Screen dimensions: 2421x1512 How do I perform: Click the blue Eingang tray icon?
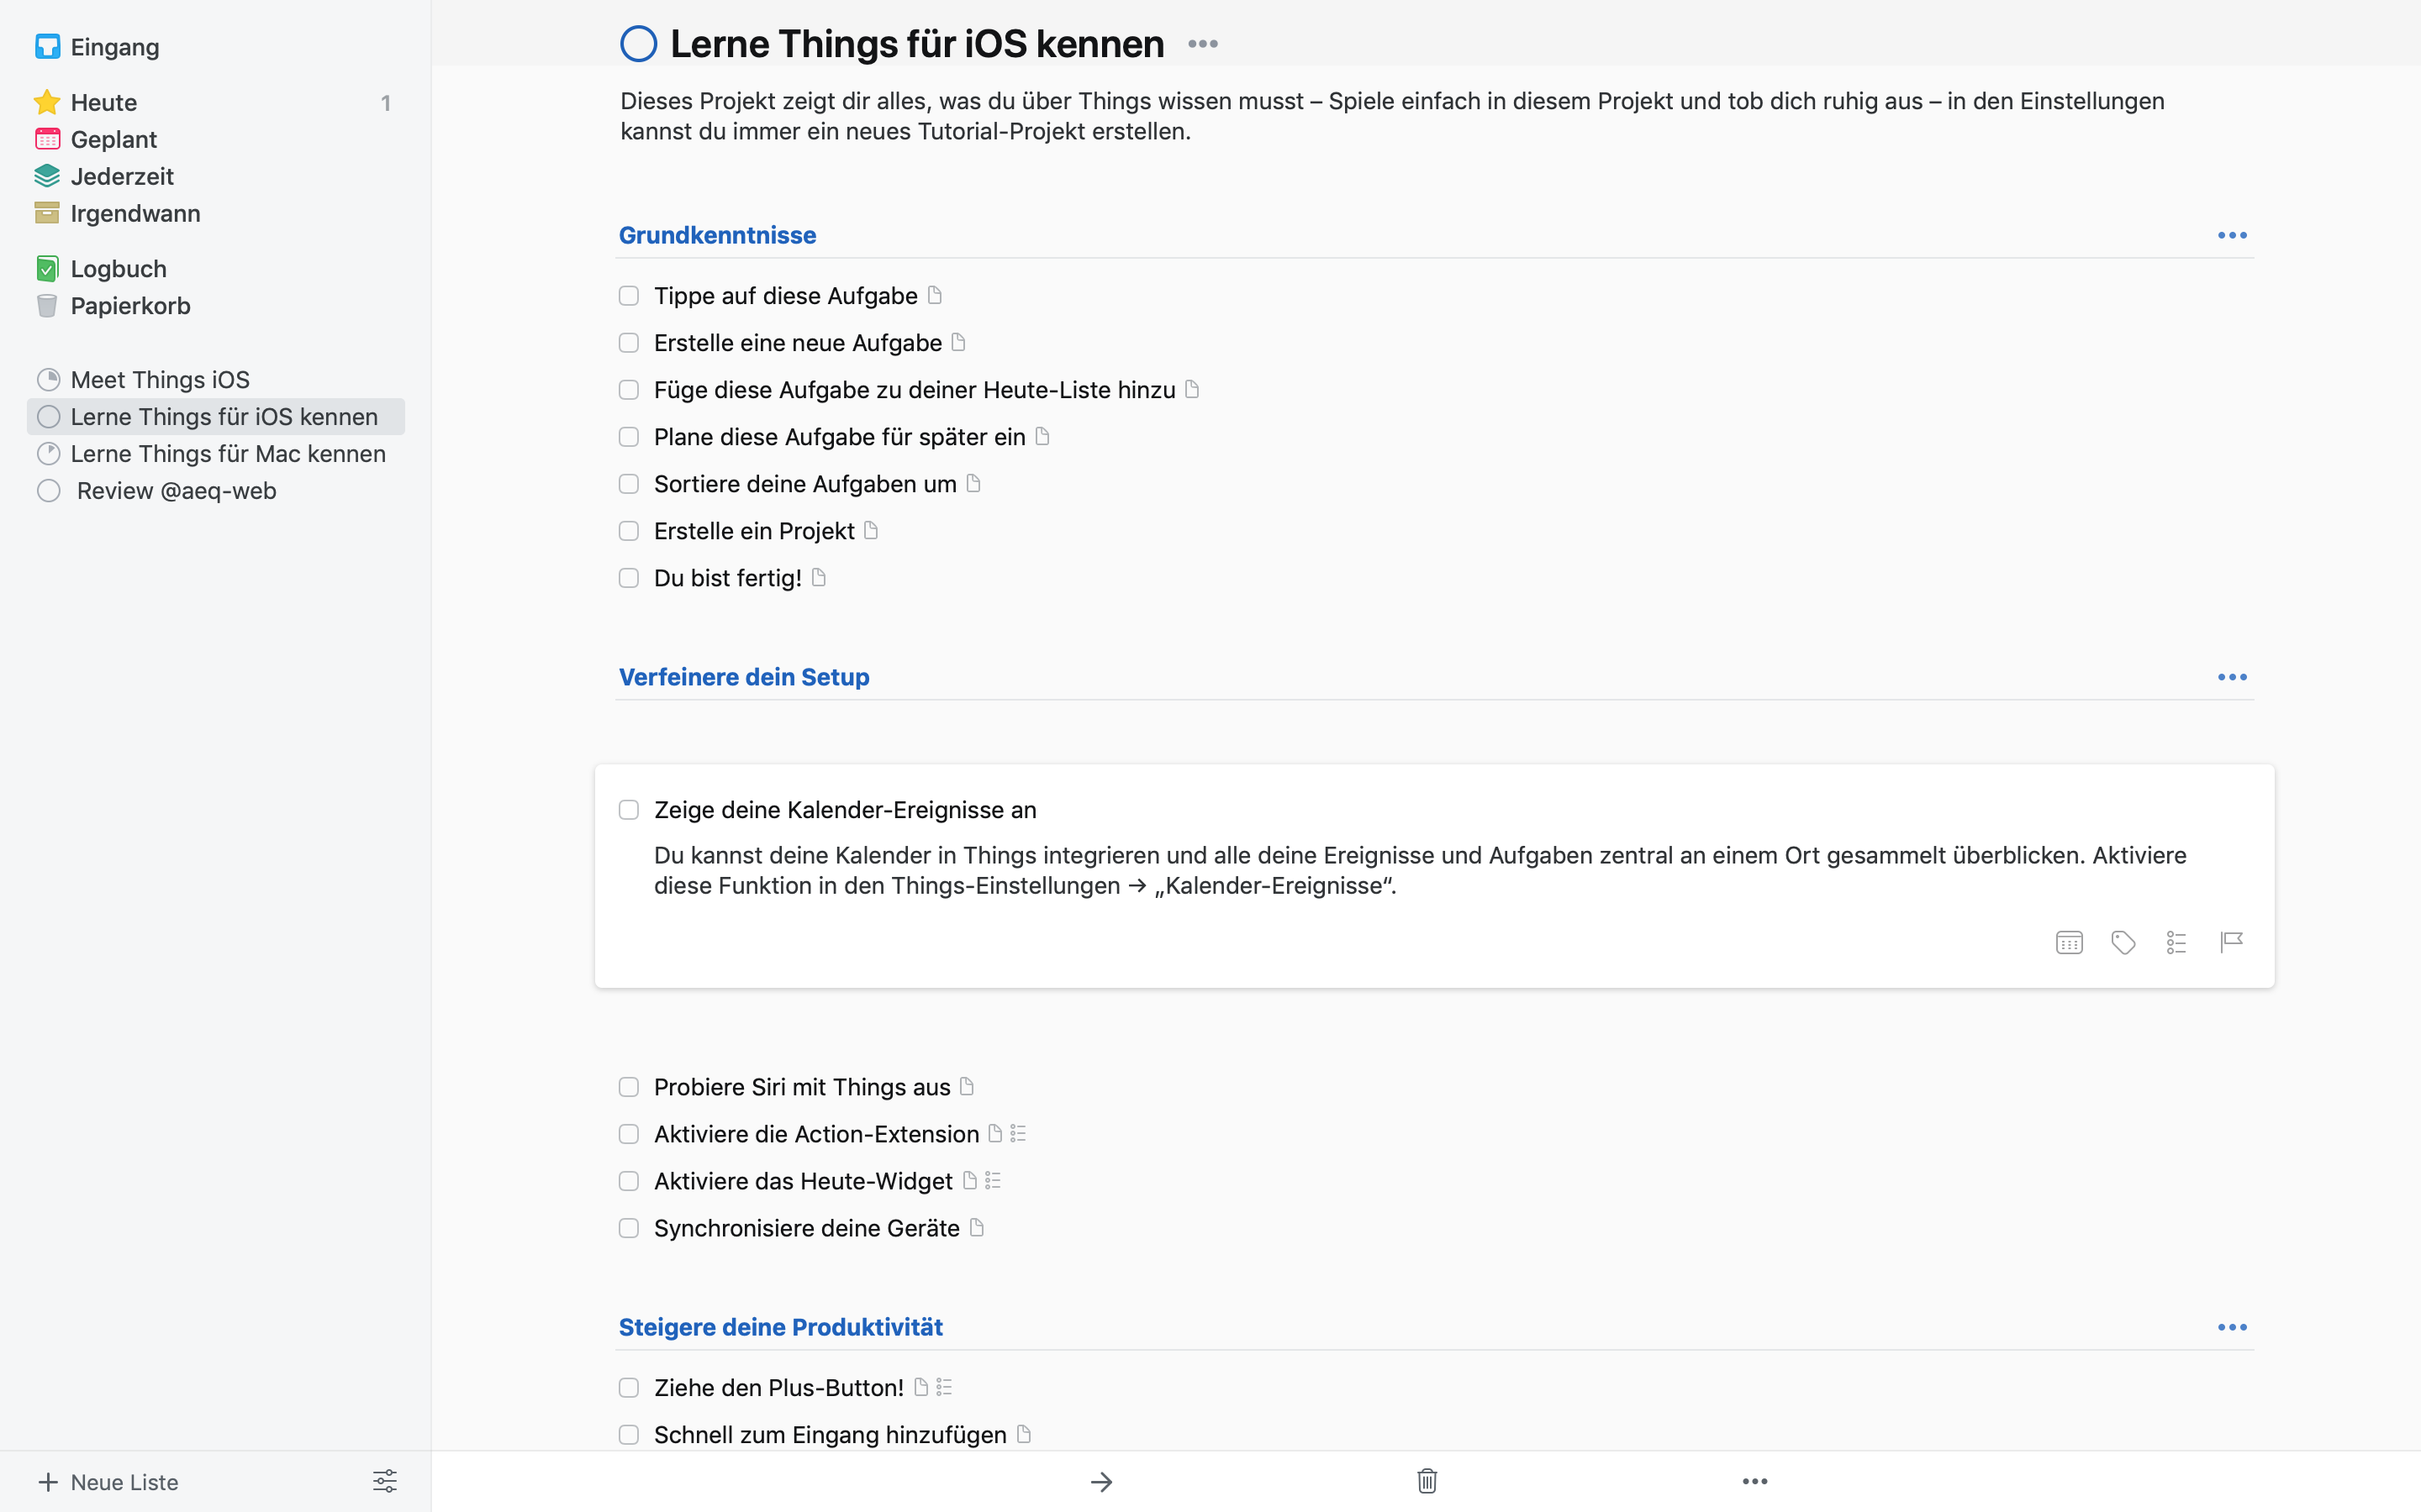47,47
